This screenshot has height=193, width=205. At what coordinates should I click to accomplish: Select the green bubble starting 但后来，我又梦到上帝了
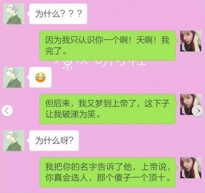107,109
